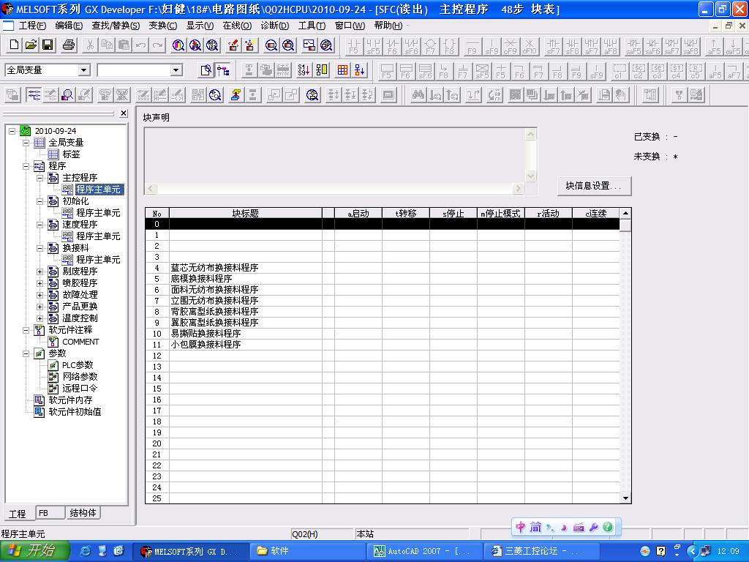
Task: Select PLC参数 in the project tree
Action: click(78, 365)
